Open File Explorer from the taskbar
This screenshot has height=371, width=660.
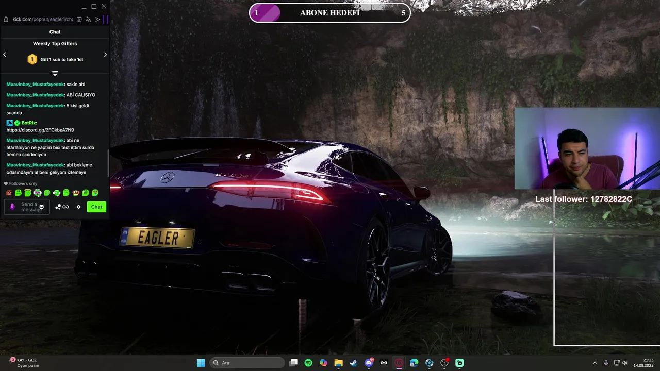pyautogui.click(x=338, y=363)
